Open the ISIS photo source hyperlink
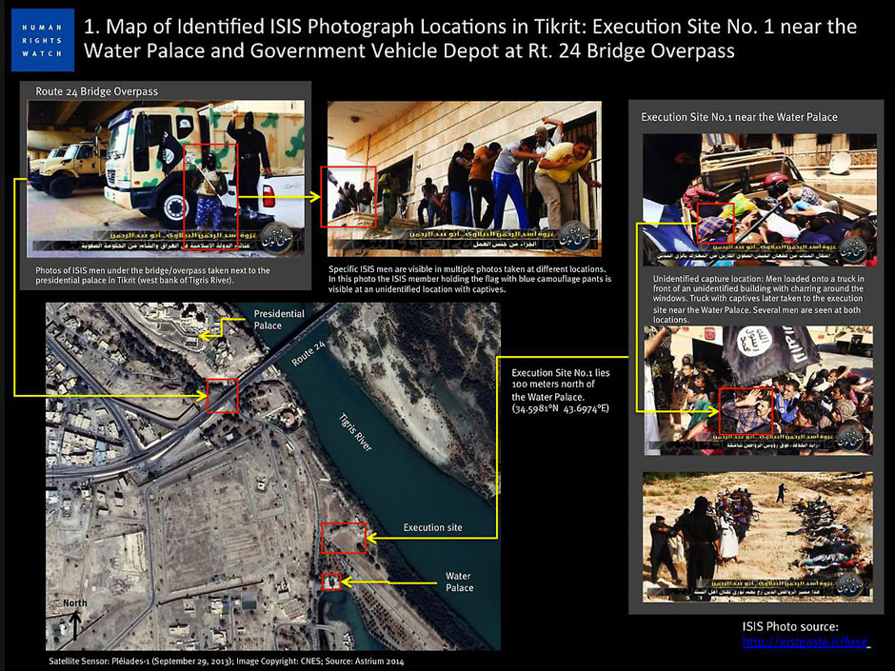895x671 pixels. pos(805,643)
